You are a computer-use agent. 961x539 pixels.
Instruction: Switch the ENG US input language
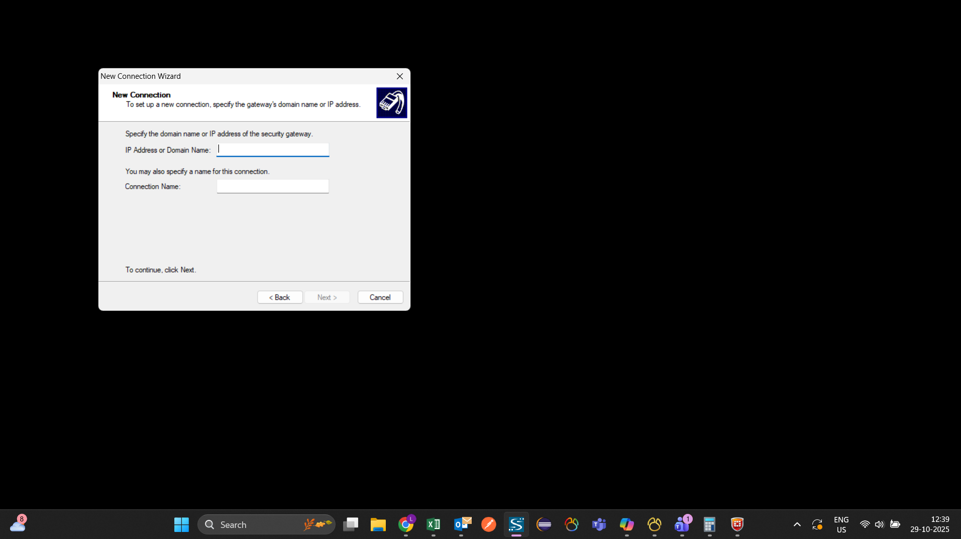[841, 524]
